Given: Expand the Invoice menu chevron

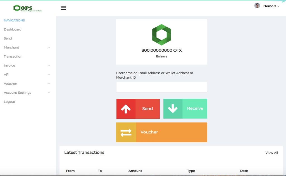Looking at the screenshot, I should pos(49,65).
